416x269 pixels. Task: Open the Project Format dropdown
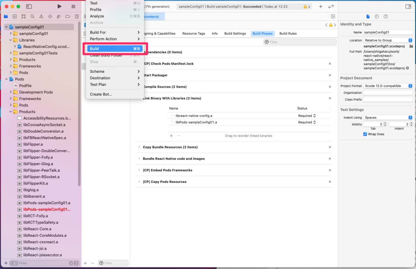tap(388, 86)
